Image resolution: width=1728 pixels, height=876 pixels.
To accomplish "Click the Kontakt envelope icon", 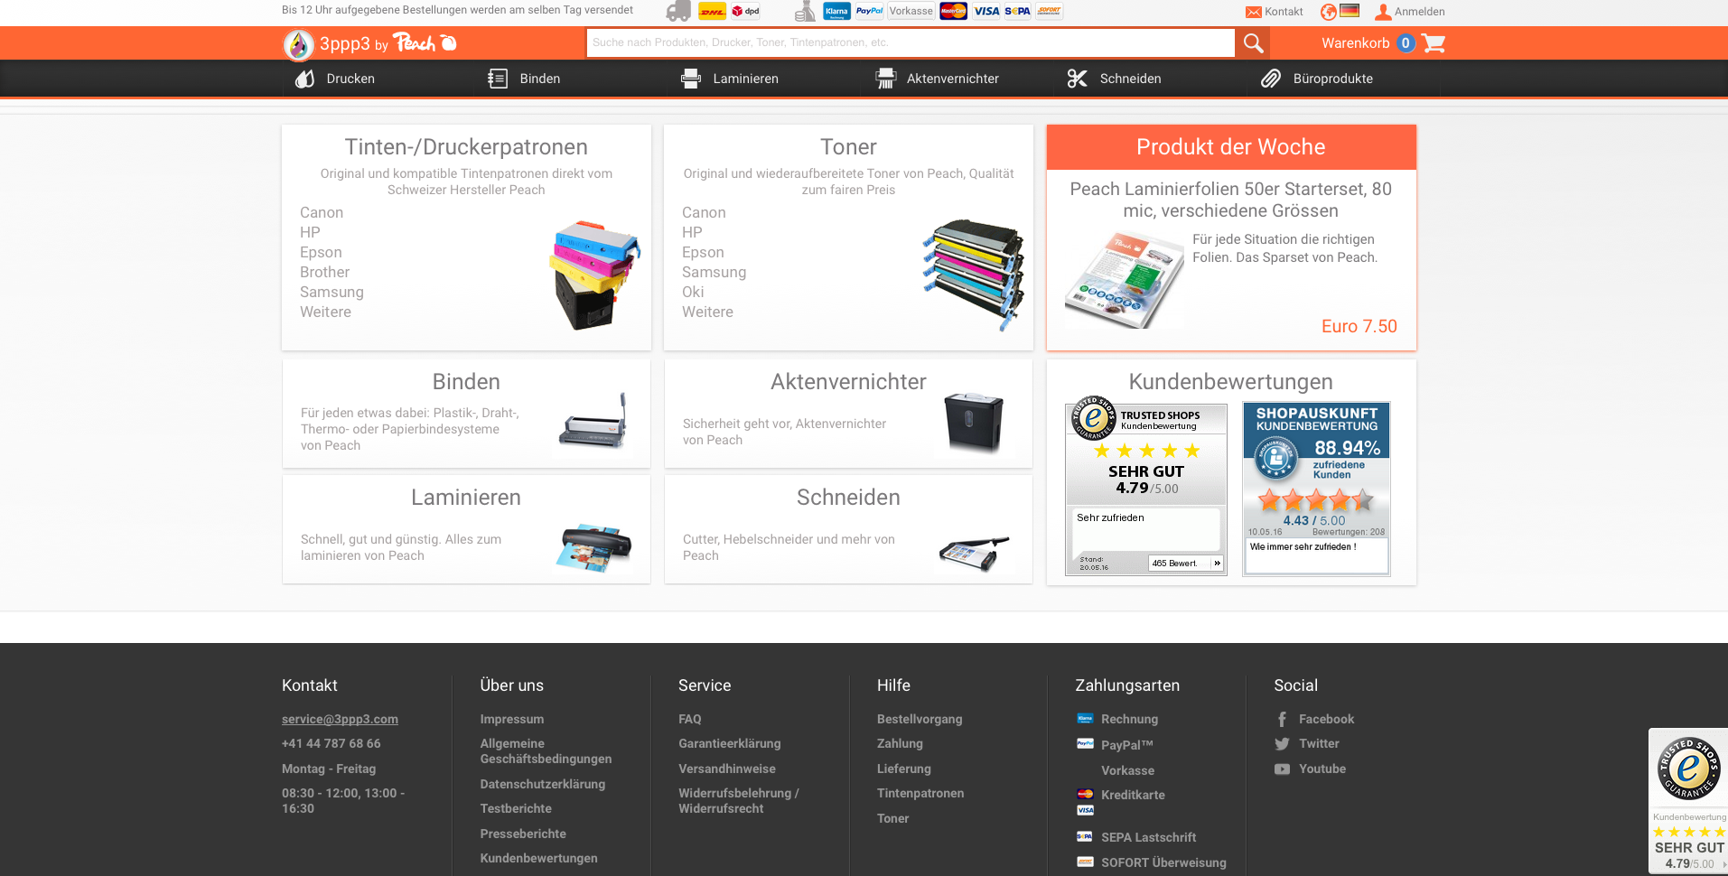I will pyautogui.click(x=1254, y=12).
